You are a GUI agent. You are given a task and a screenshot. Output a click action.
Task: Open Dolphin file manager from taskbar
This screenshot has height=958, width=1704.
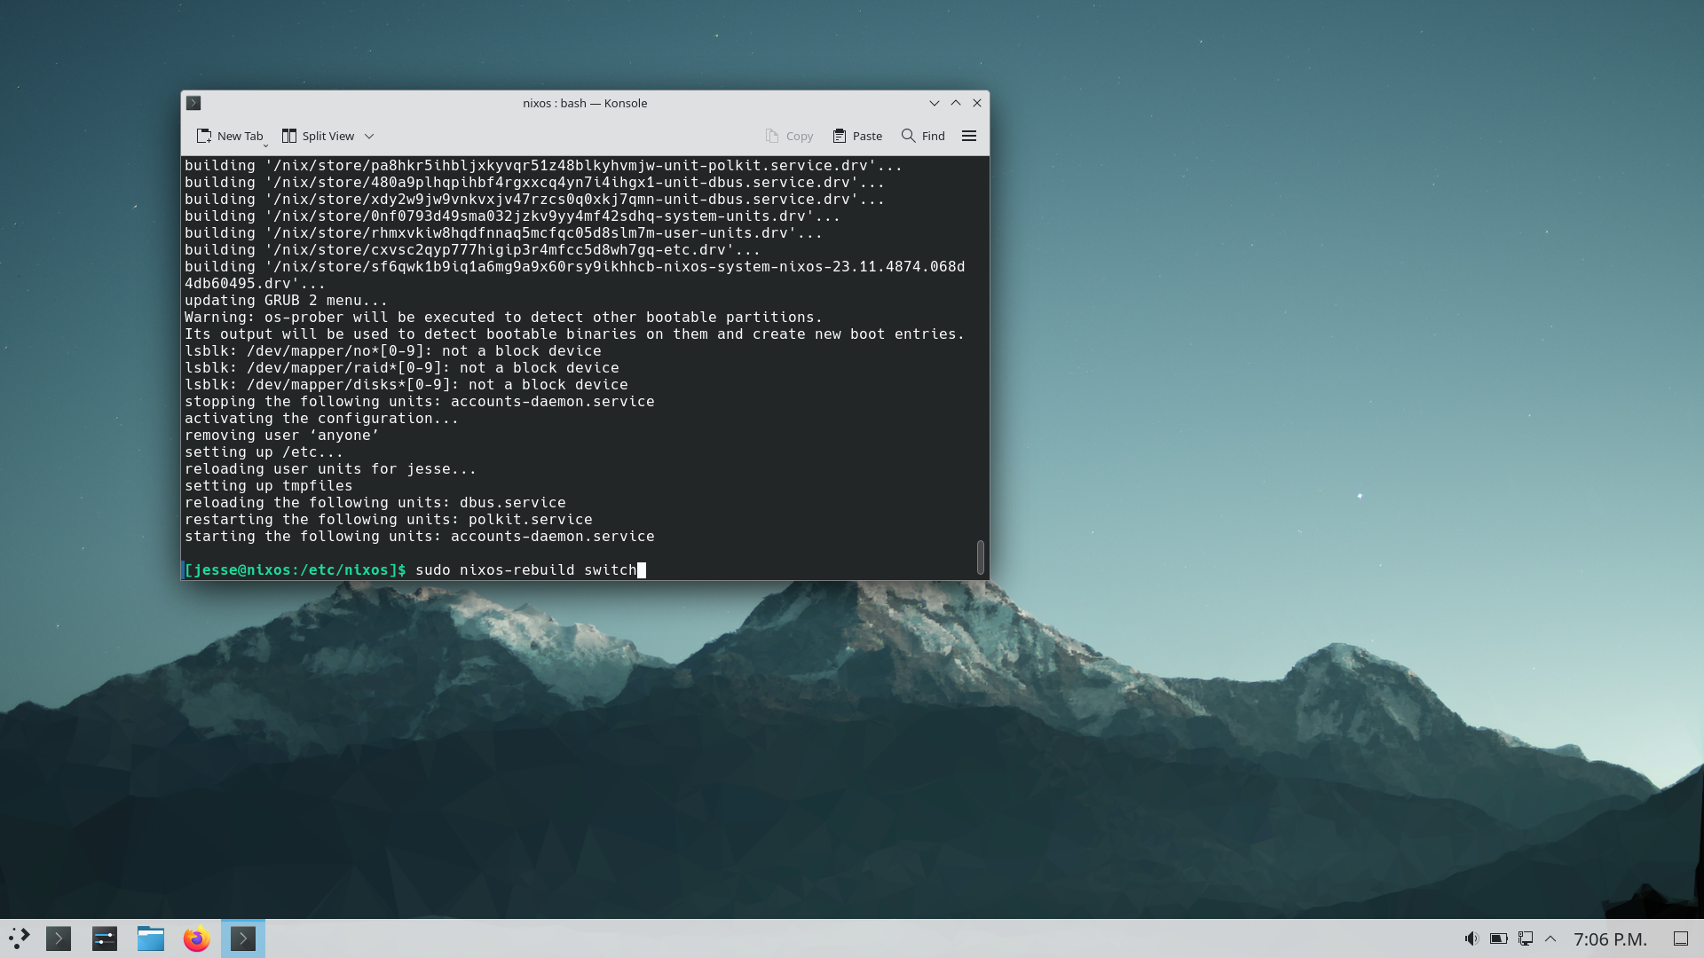click(151, 938)
